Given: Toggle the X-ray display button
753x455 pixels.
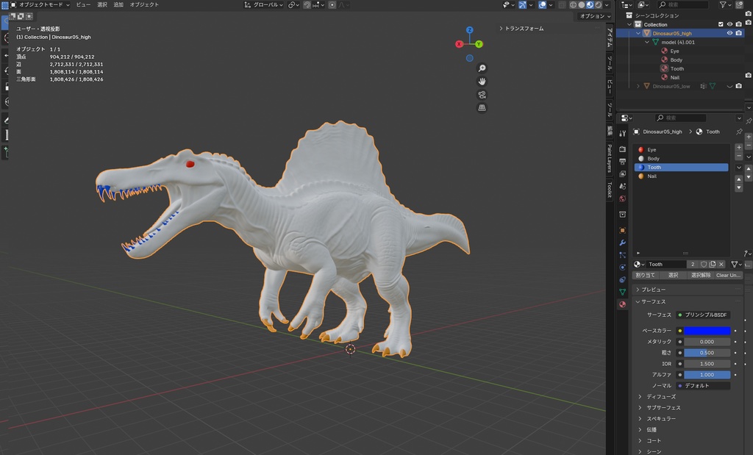Looking at the screenshot, I should click(x=561, y=4).
